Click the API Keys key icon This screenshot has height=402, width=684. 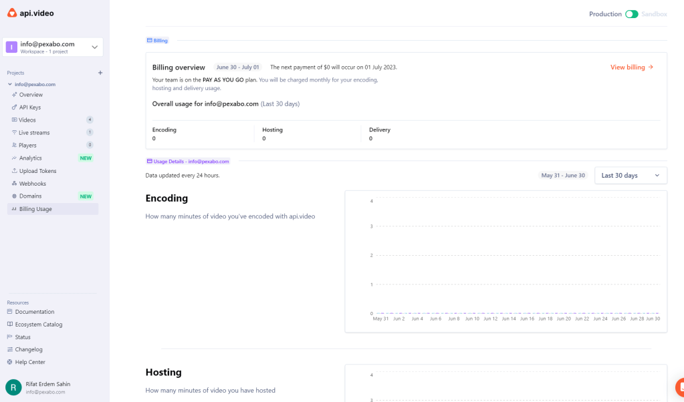click(x=15, y=107)
